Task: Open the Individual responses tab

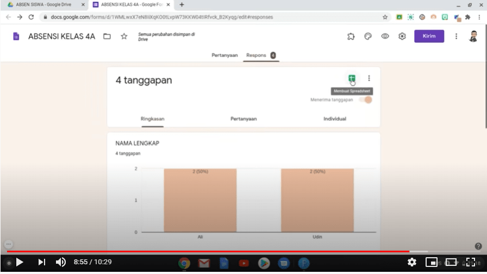Action: pos(335,119)
